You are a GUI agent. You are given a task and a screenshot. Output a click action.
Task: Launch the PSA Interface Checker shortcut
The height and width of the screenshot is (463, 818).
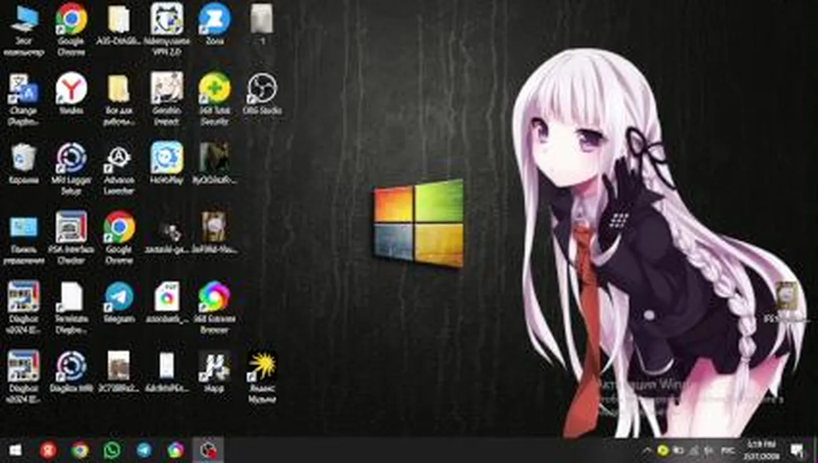pyautogui.click(x=71, y=238)
